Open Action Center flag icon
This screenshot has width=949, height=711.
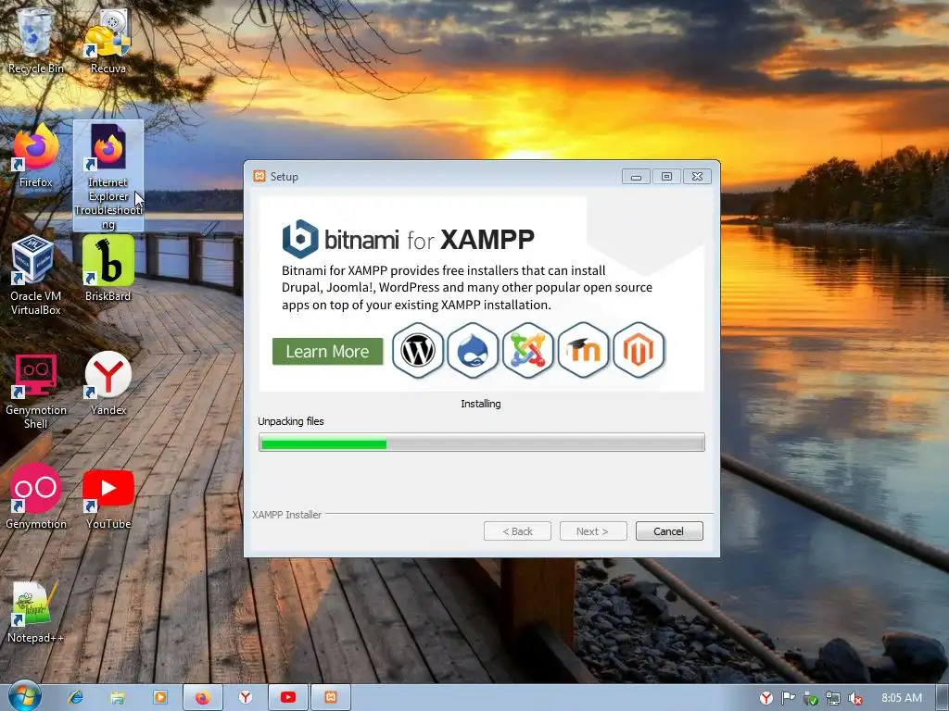tap(788, 698)
